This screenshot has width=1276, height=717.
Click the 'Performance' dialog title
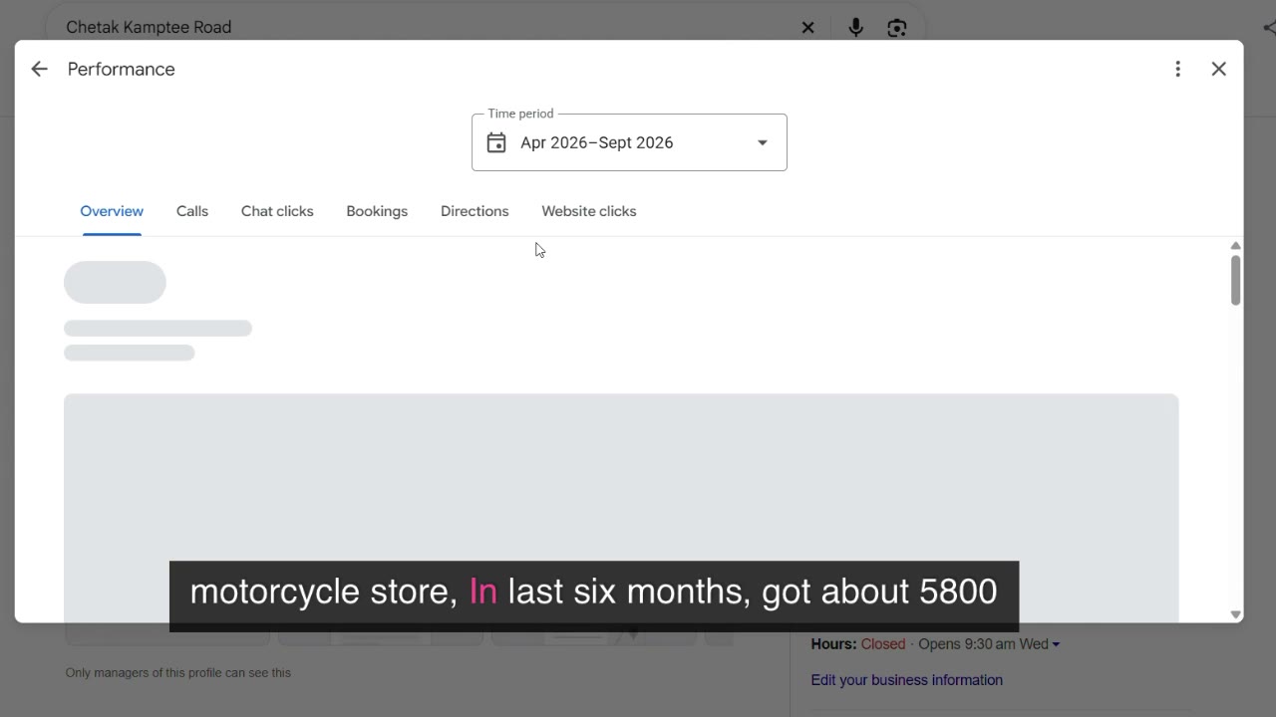[x=122, y=69]
